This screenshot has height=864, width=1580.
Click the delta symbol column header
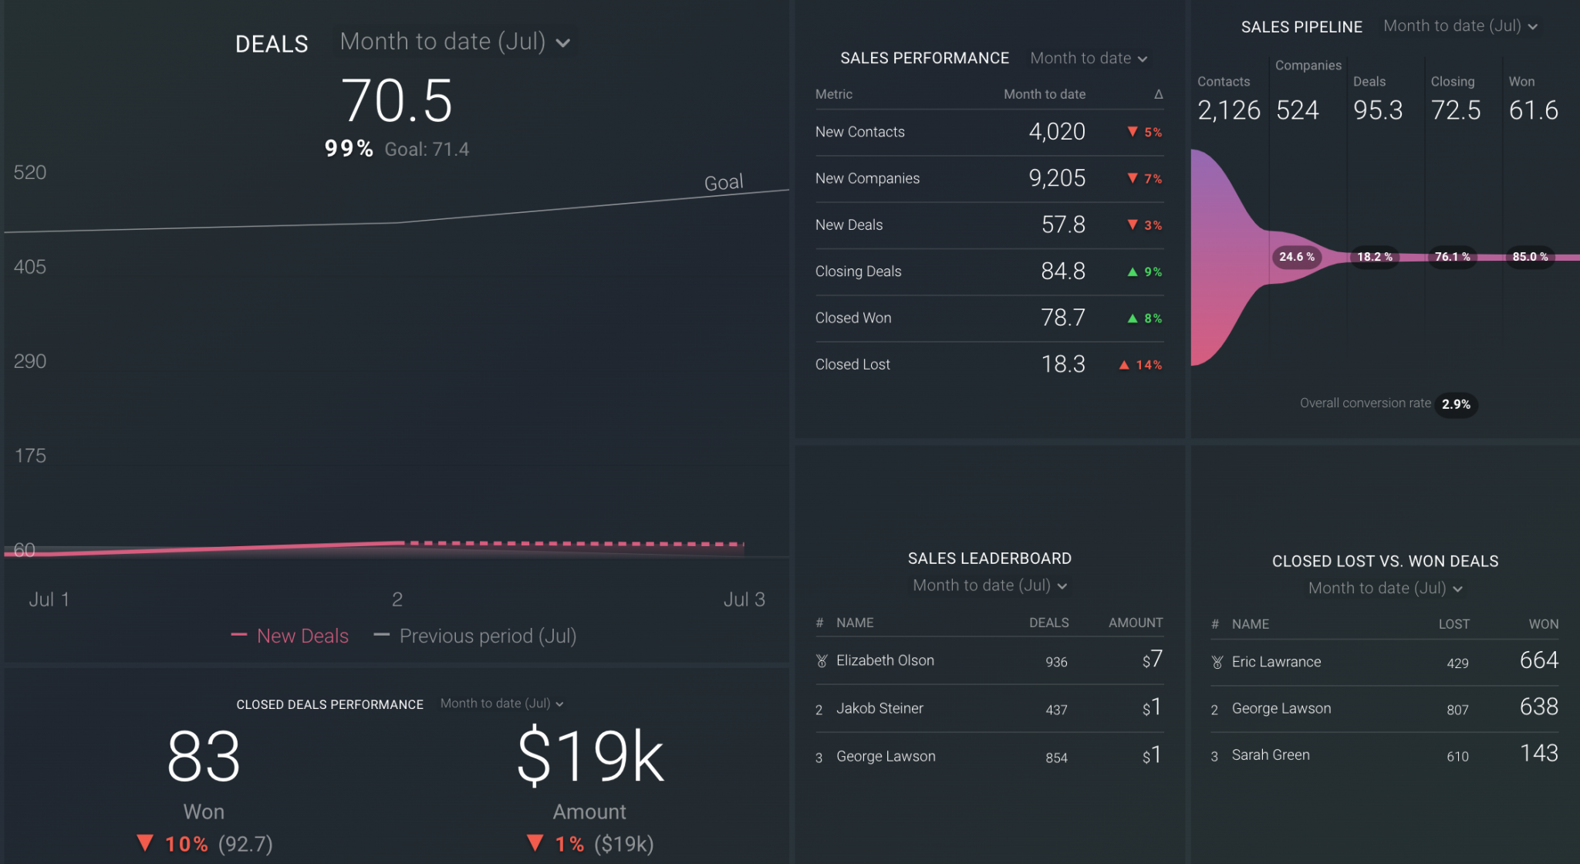[x=1157, y=93]
